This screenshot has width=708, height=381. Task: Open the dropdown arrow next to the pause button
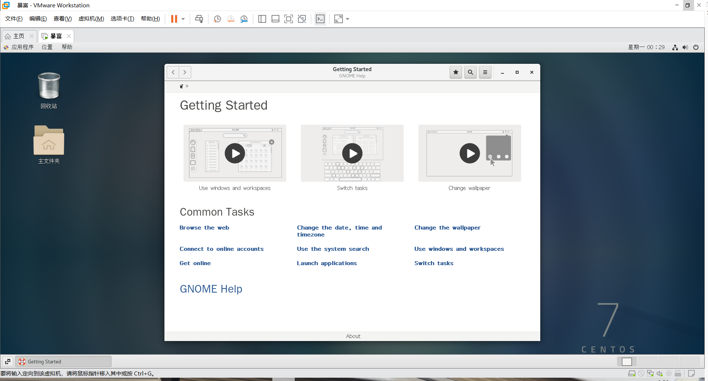point(183,19)
